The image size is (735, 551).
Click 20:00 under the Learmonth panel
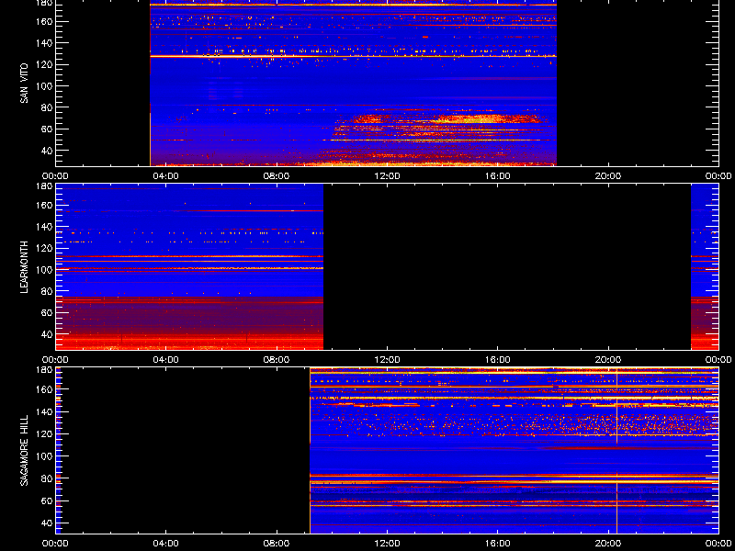pos(608,360)
